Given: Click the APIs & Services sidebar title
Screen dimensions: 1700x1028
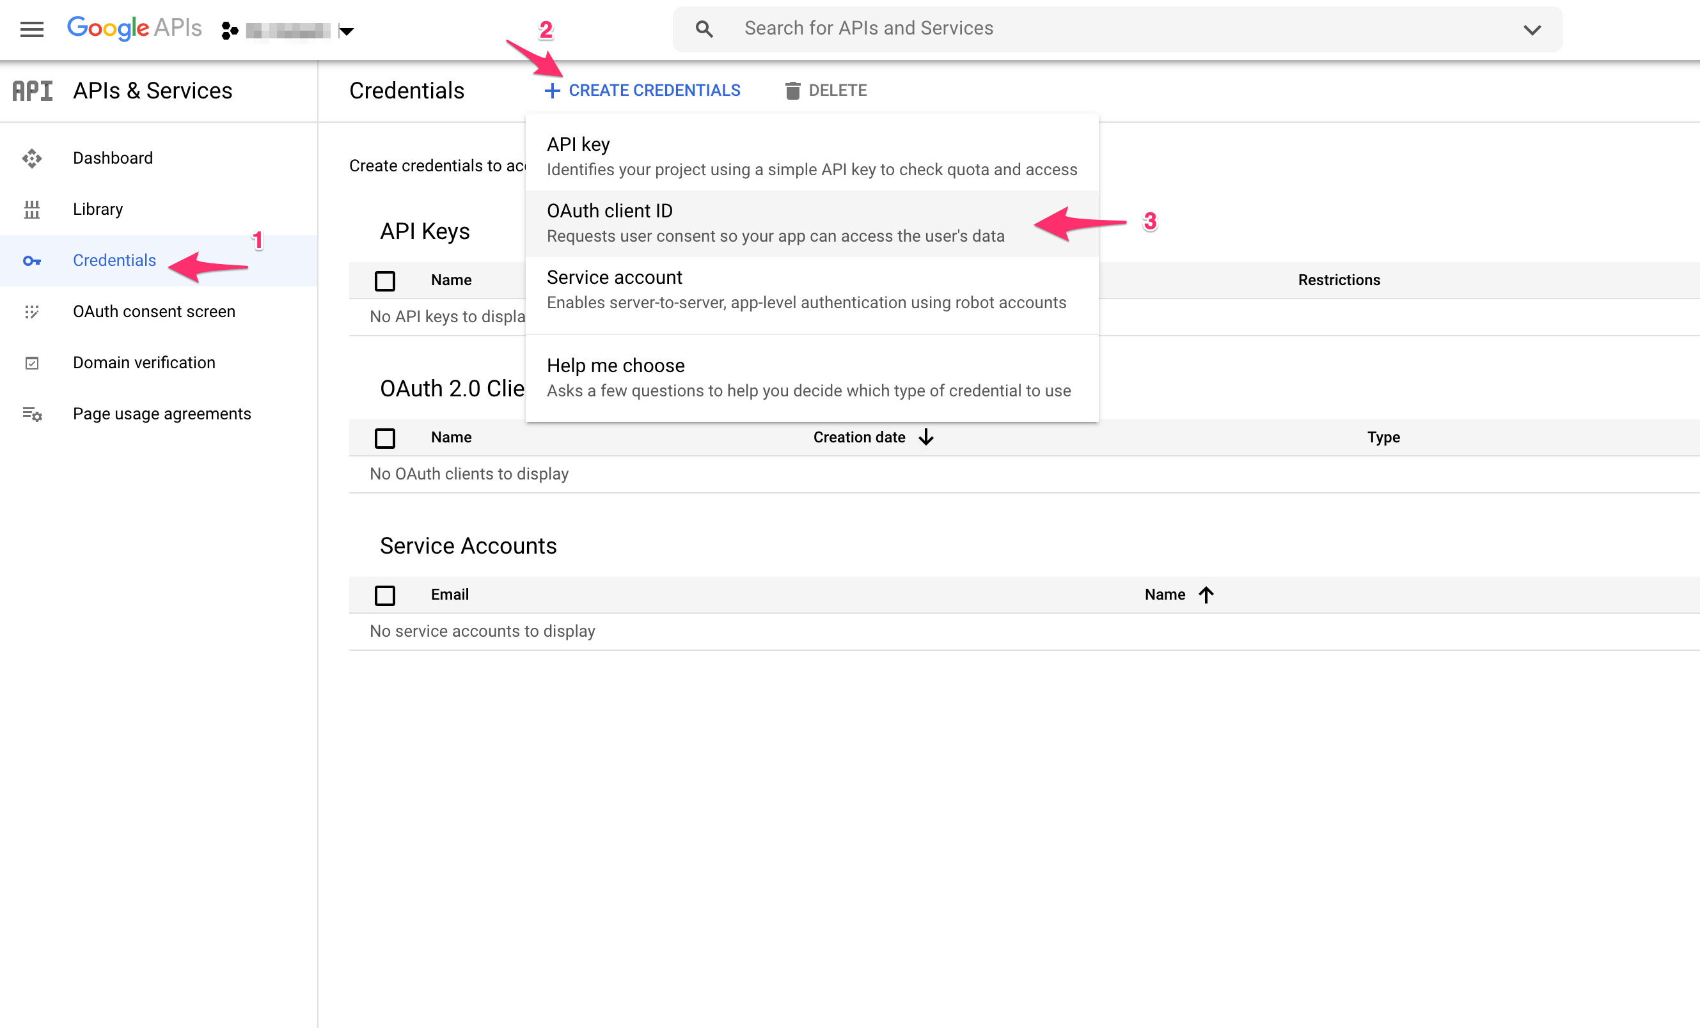Looking at the screenshot, I should click(x=152, y=90).
